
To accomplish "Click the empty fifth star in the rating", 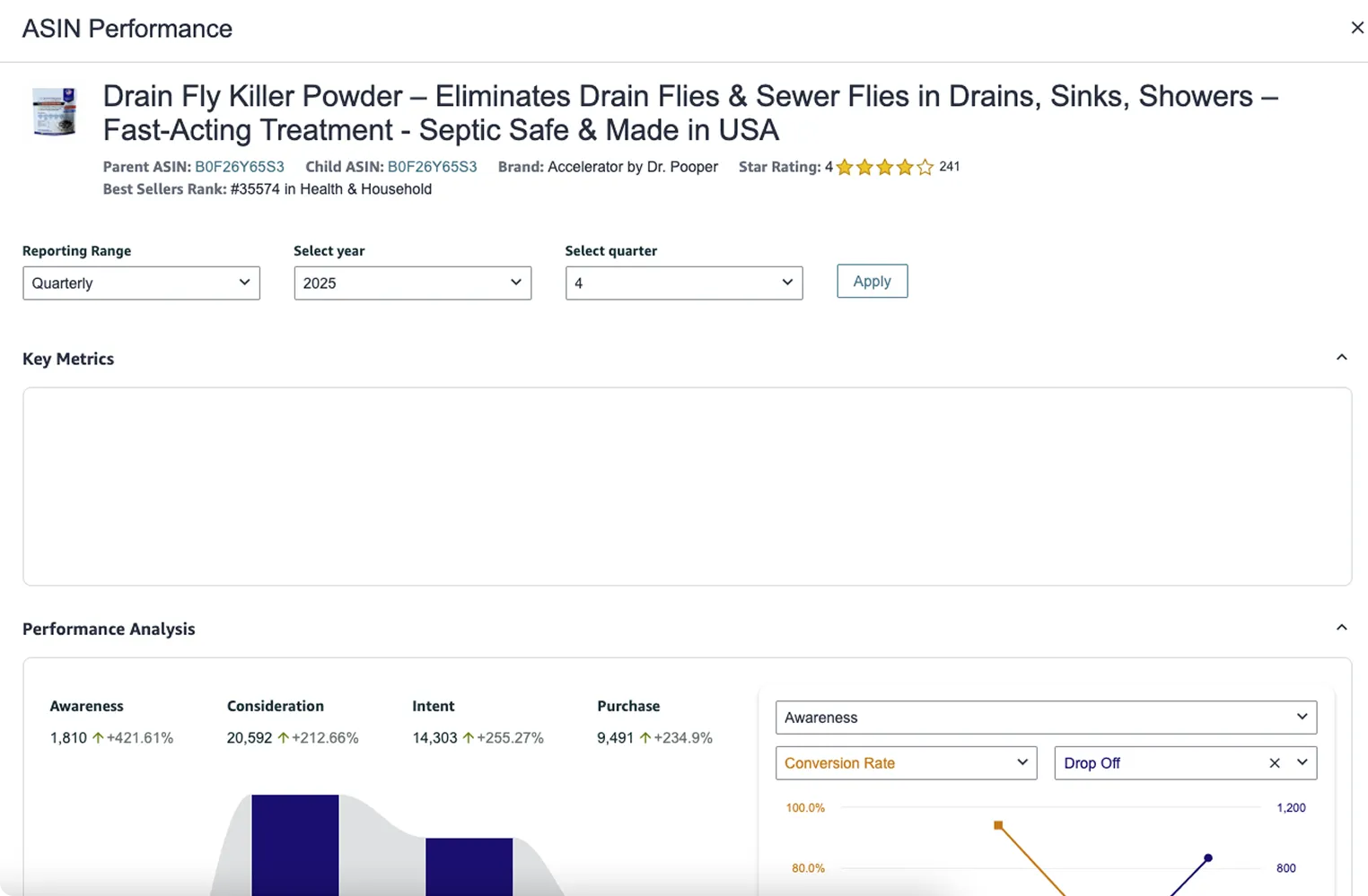I will [925, 167].
